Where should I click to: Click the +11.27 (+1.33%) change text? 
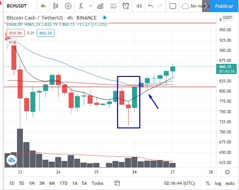[92, 24]
